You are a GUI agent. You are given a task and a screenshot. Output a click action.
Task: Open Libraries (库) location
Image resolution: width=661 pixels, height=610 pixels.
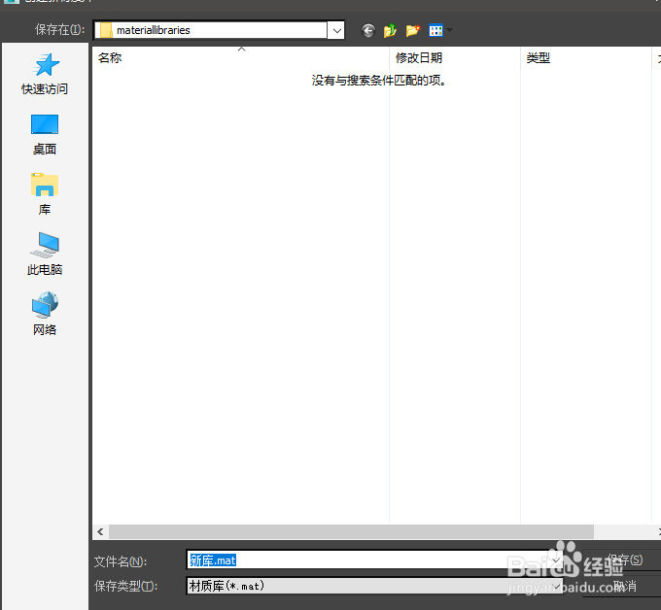(45, 194)
